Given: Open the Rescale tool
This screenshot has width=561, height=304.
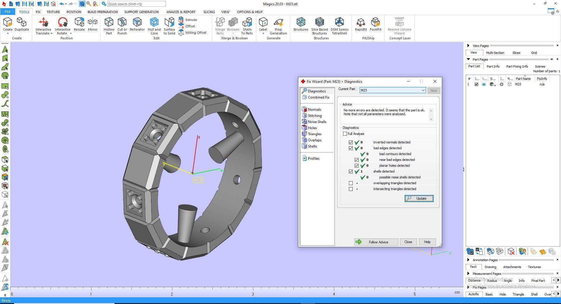Looking at the screenshot, I should (79, 24).
